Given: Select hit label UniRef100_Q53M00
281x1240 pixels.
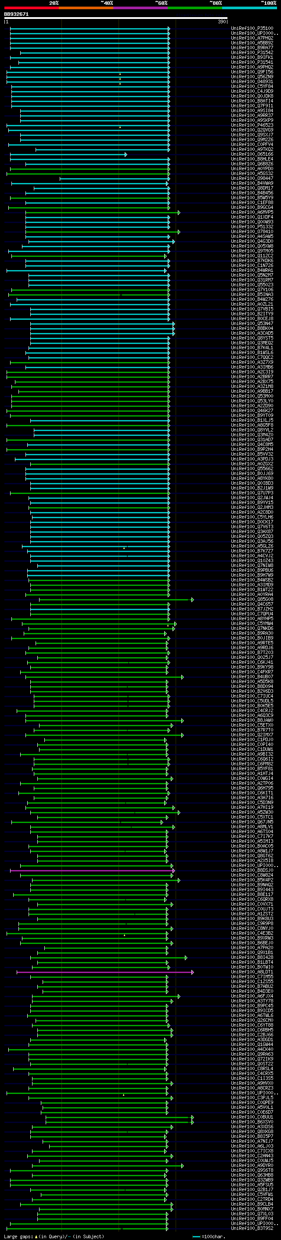Looking at the screenshot, I should 252,396.
